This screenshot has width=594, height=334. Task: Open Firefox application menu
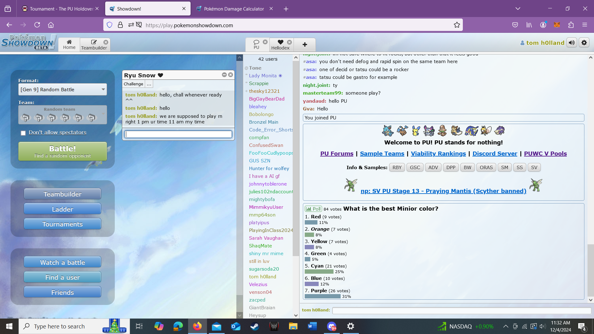[585, 25]
